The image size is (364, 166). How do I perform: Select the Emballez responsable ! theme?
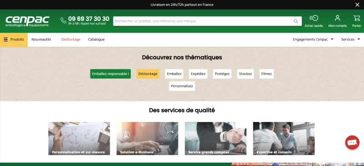tap(111, 74)
